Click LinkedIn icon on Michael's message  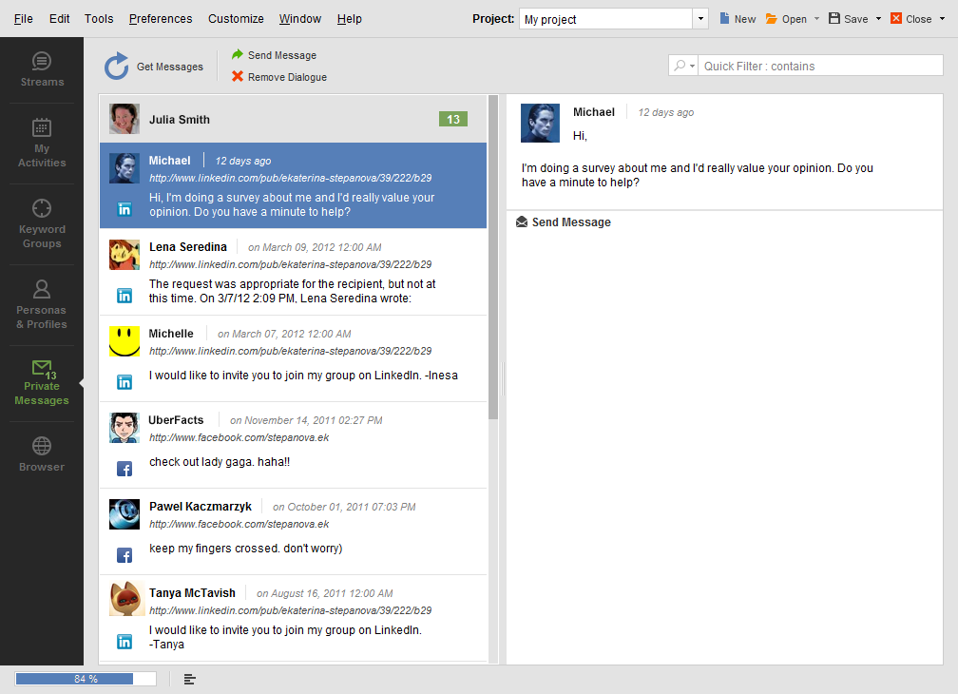[124, 209]
